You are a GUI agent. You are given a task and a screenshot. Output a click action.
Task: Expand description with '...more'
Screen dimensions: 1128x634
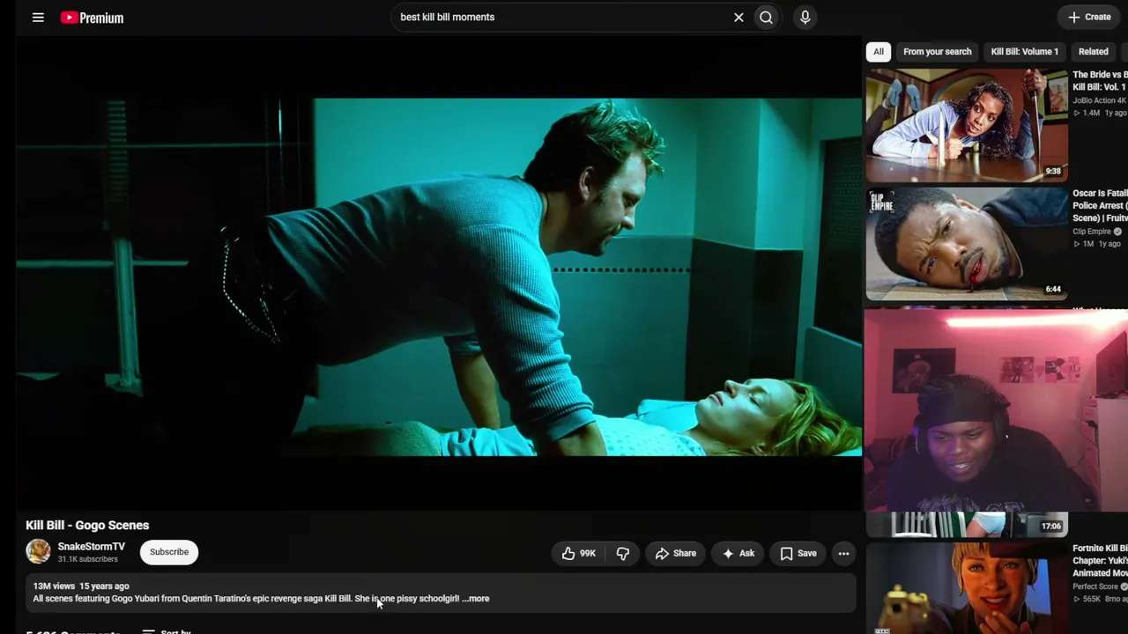[x=476, y=599]
